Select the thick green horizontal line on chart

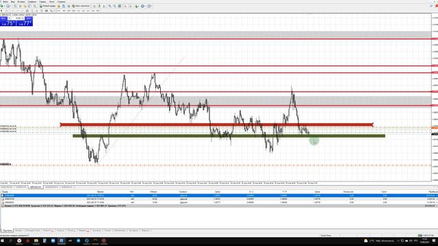tap(229, 136)
